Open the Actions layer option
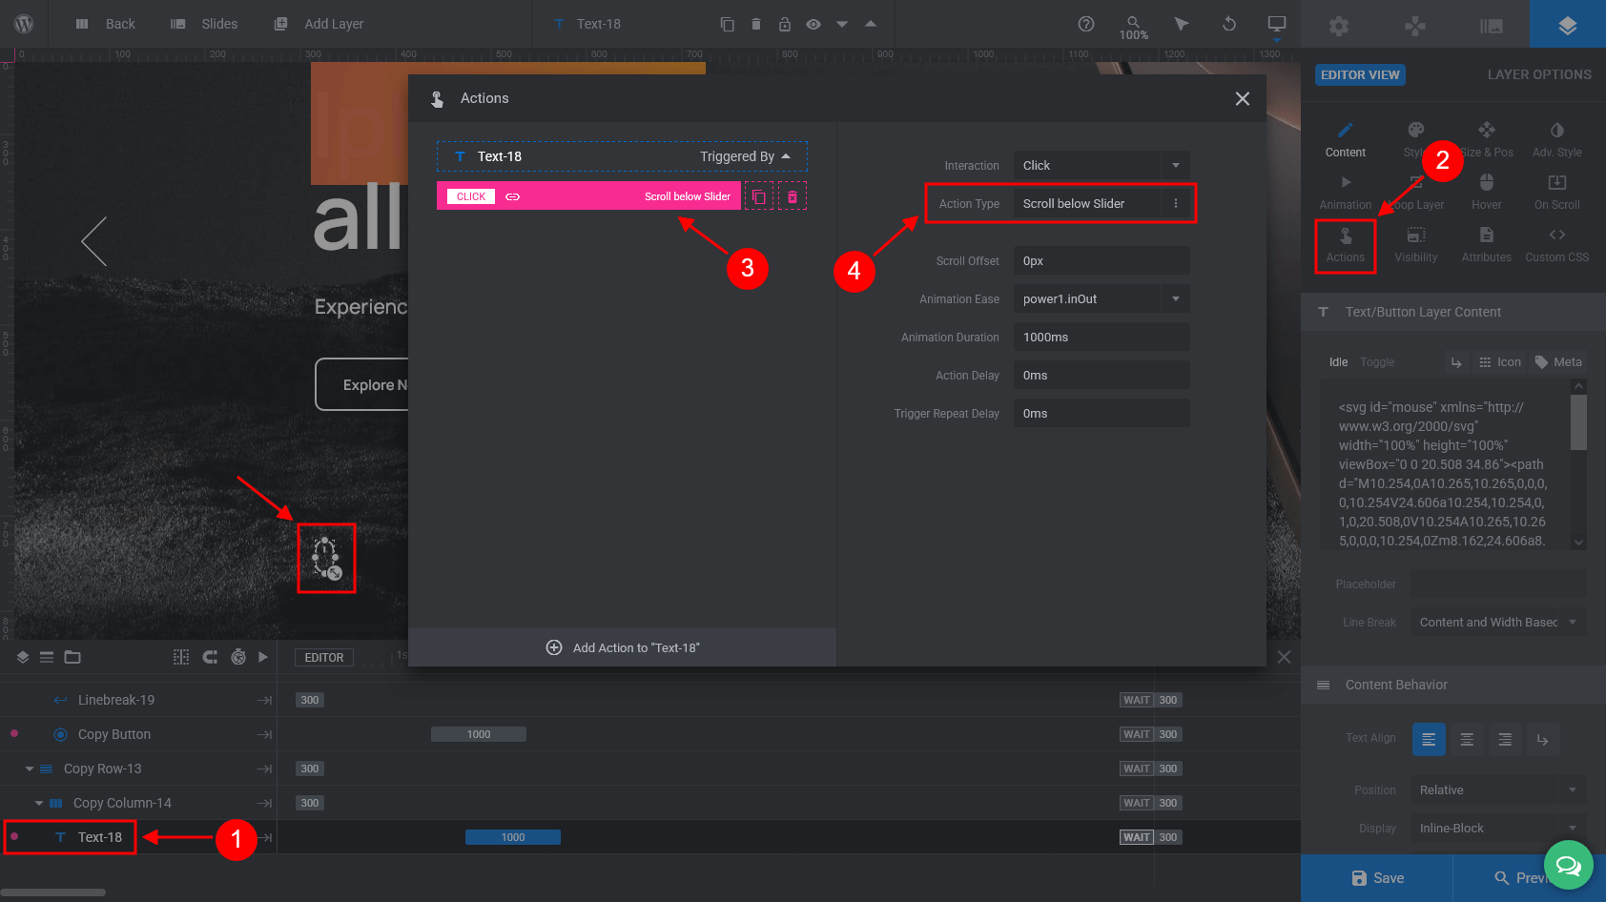 pyautogui.click(x=1346, y=245)
